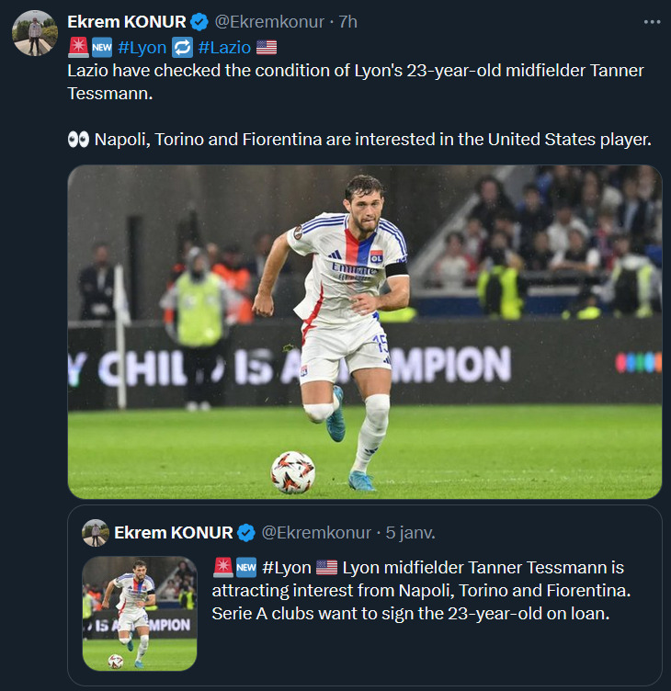Open the 7h timestamp link
Image resolution: width=671 pixels, height=691 pixels.
tap(348, 21)
